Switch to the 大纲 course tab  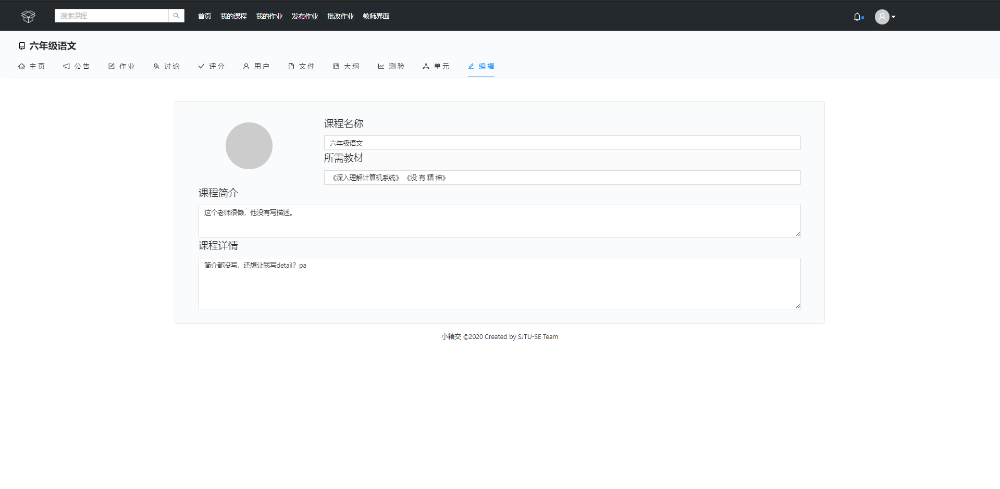[x=346, y=66]
